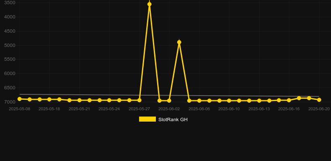Click the 2025-06-02 x-axis date label

click(x=169, y=109)
